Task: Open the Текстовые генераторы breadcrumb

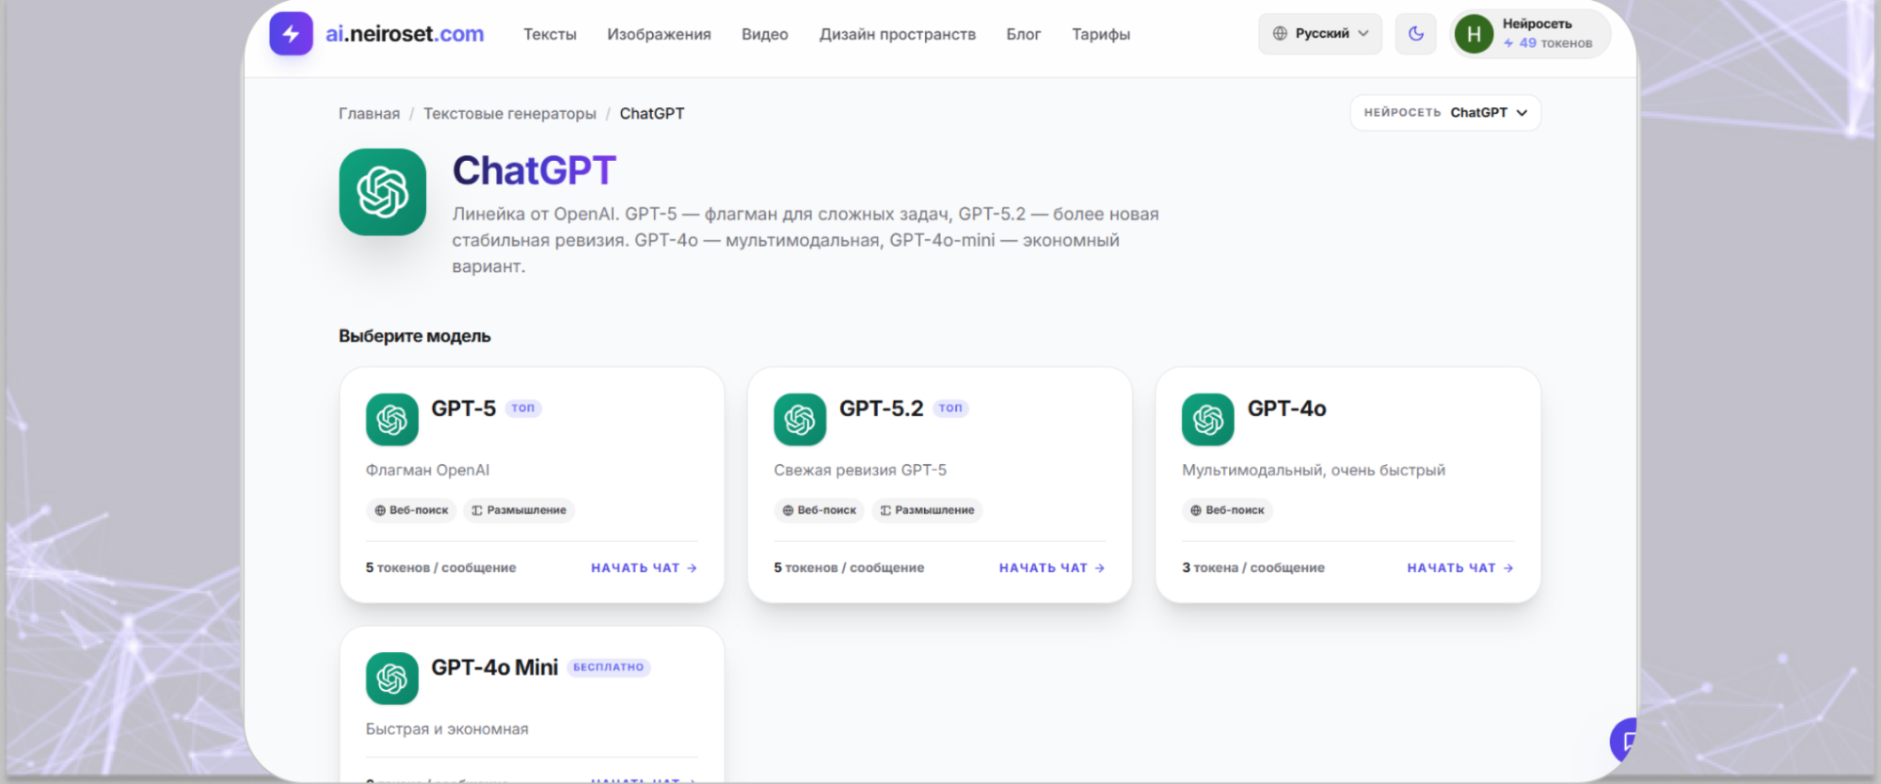Action: coord(510,113)
